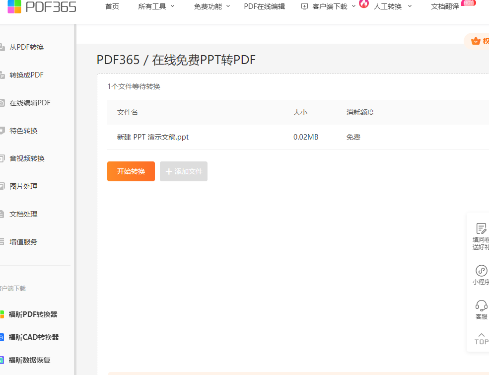Click the 文件名 column header

click(x=127, y=112)
